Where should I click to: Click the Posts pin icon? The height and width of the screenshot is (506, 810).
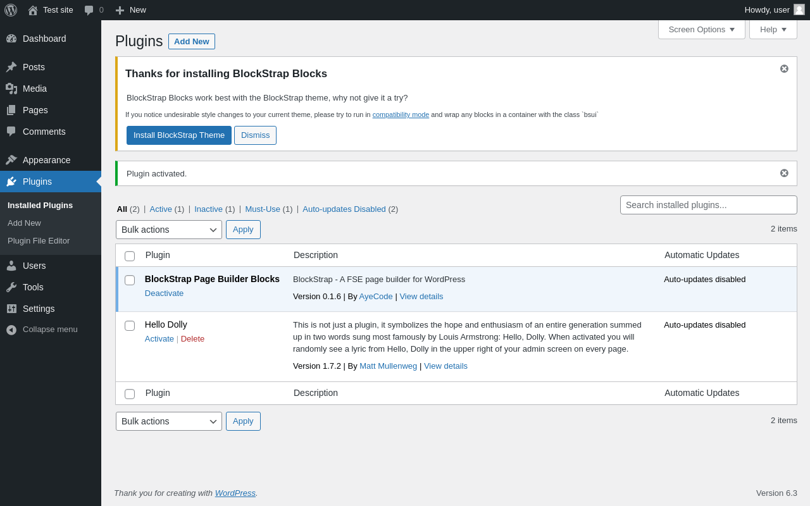click(x=11, y=67)
